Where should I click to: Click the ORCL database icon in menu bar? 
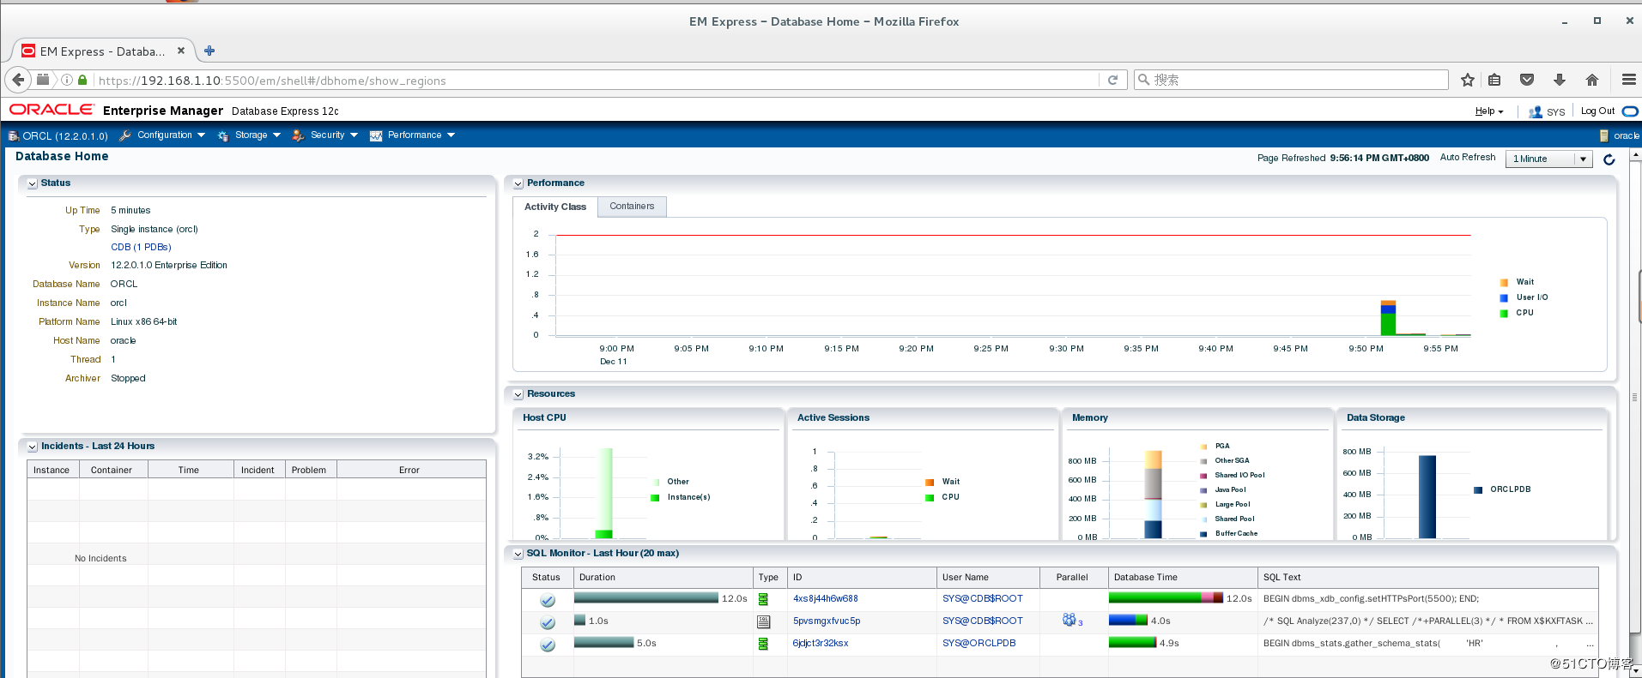14,135
